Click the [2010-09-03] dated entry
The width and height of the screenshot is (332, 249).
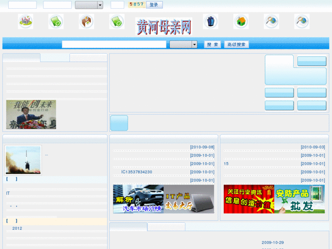point(313,147)
